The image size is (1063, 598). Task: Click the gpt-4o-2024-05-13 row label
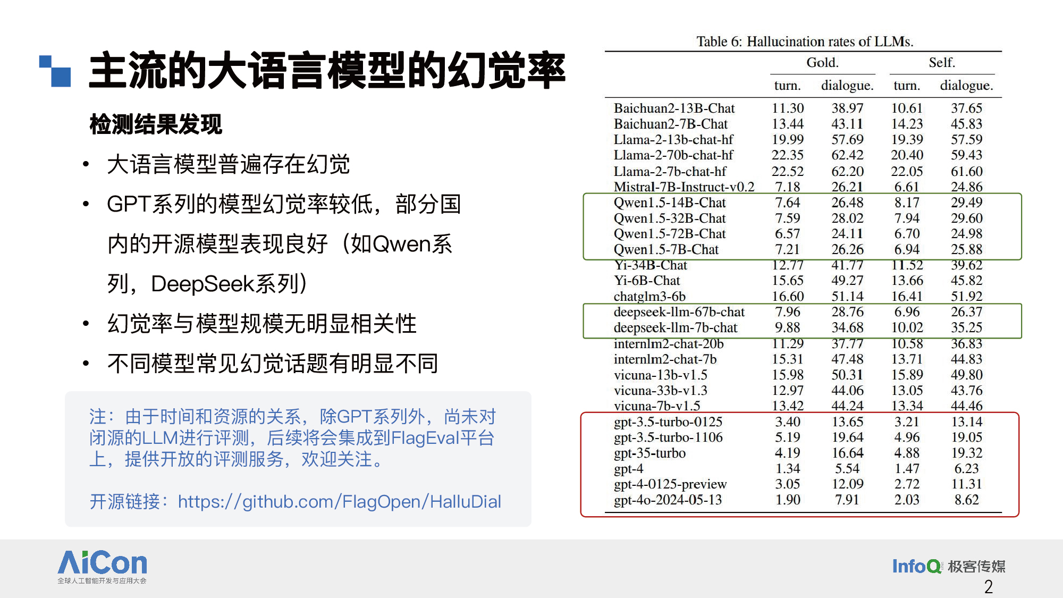coord(668,500)
